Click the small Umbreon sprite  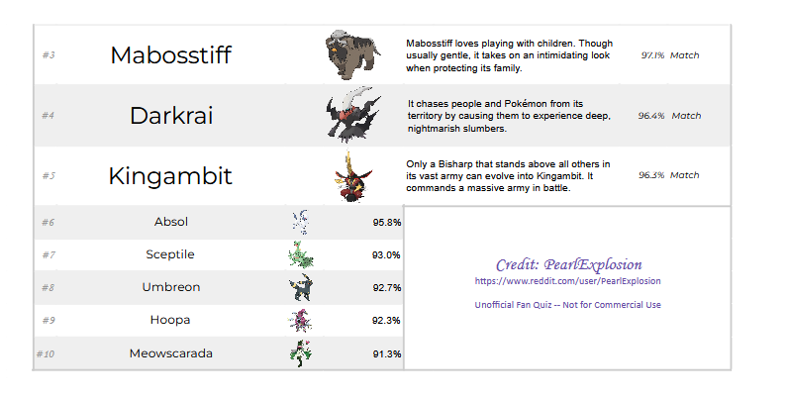point(300,288)
